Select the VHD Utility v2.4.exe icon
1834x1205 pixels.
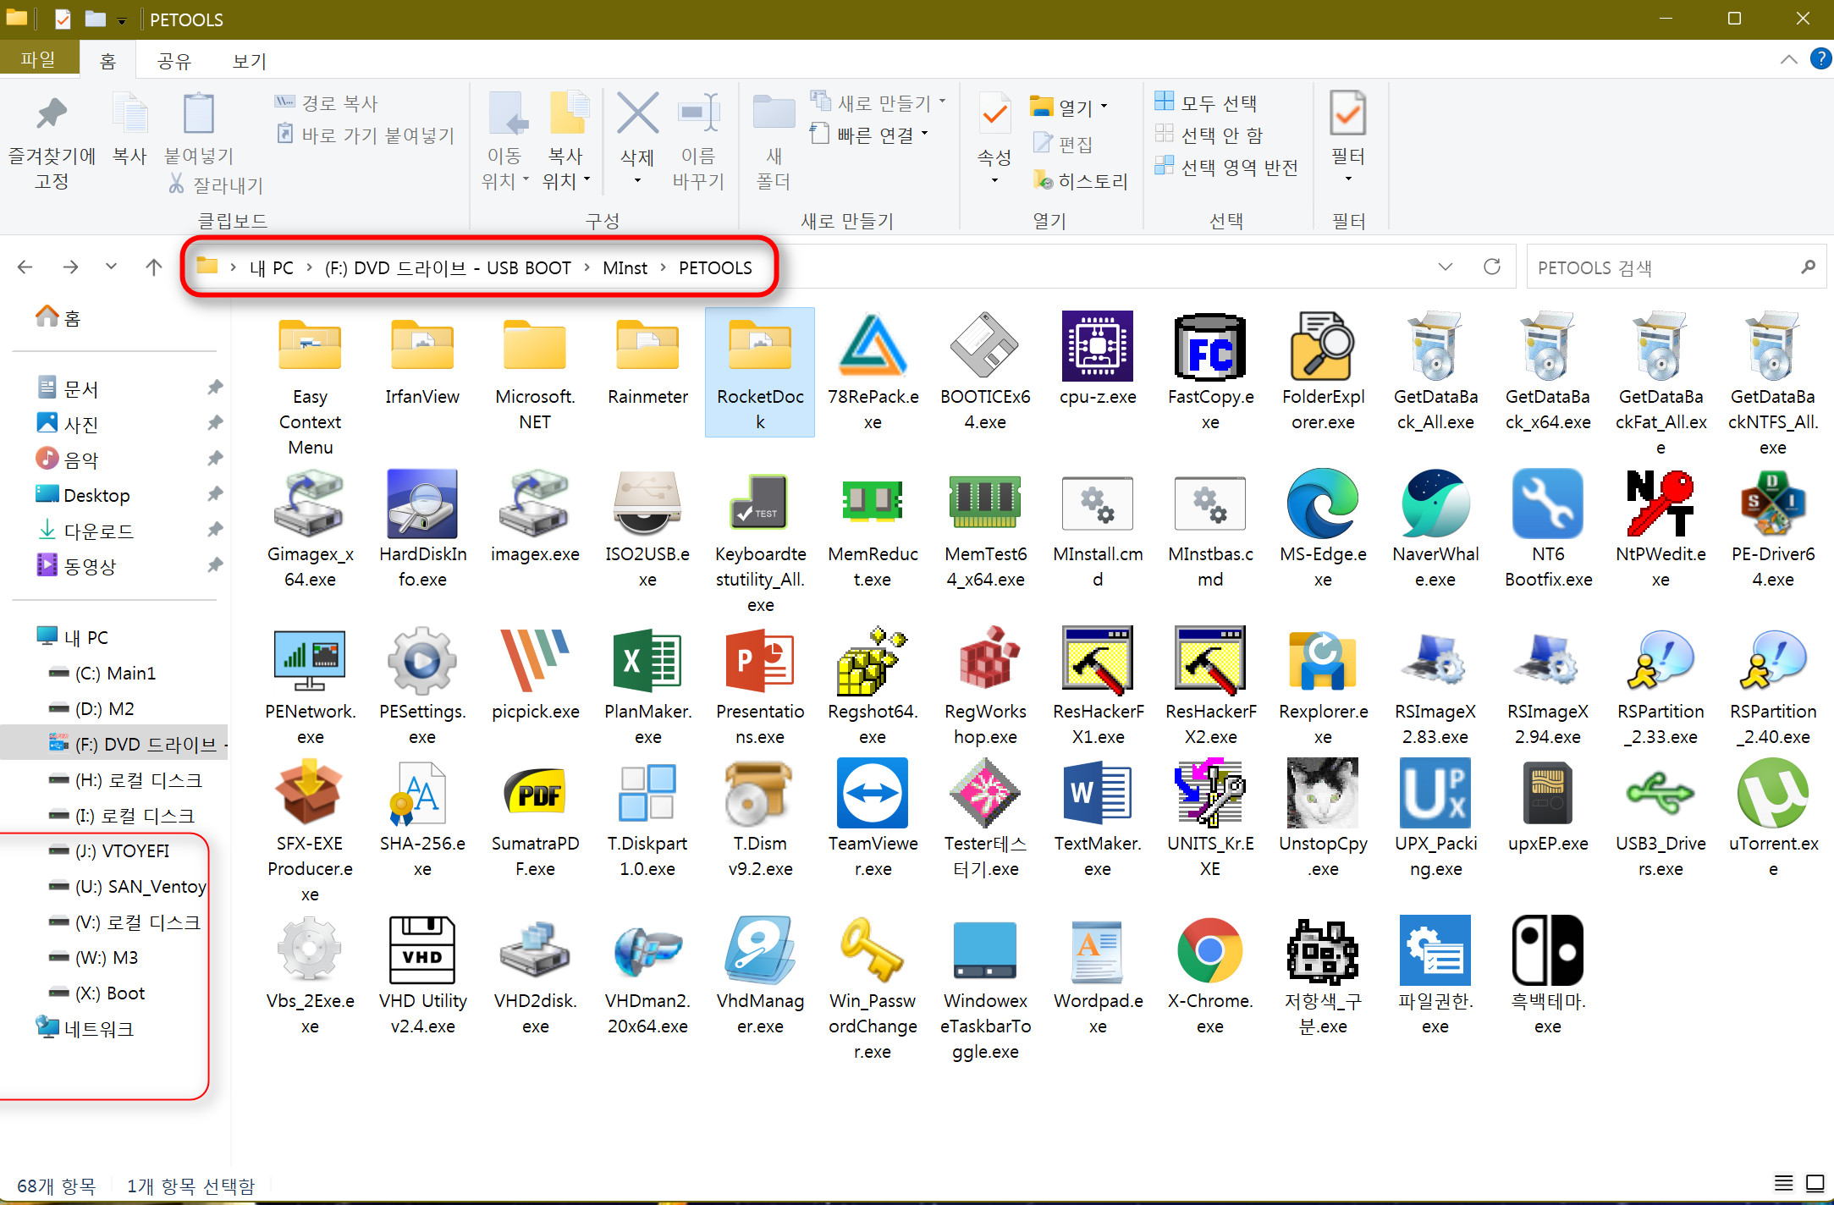pyautogui.click(x=422, y=951)
